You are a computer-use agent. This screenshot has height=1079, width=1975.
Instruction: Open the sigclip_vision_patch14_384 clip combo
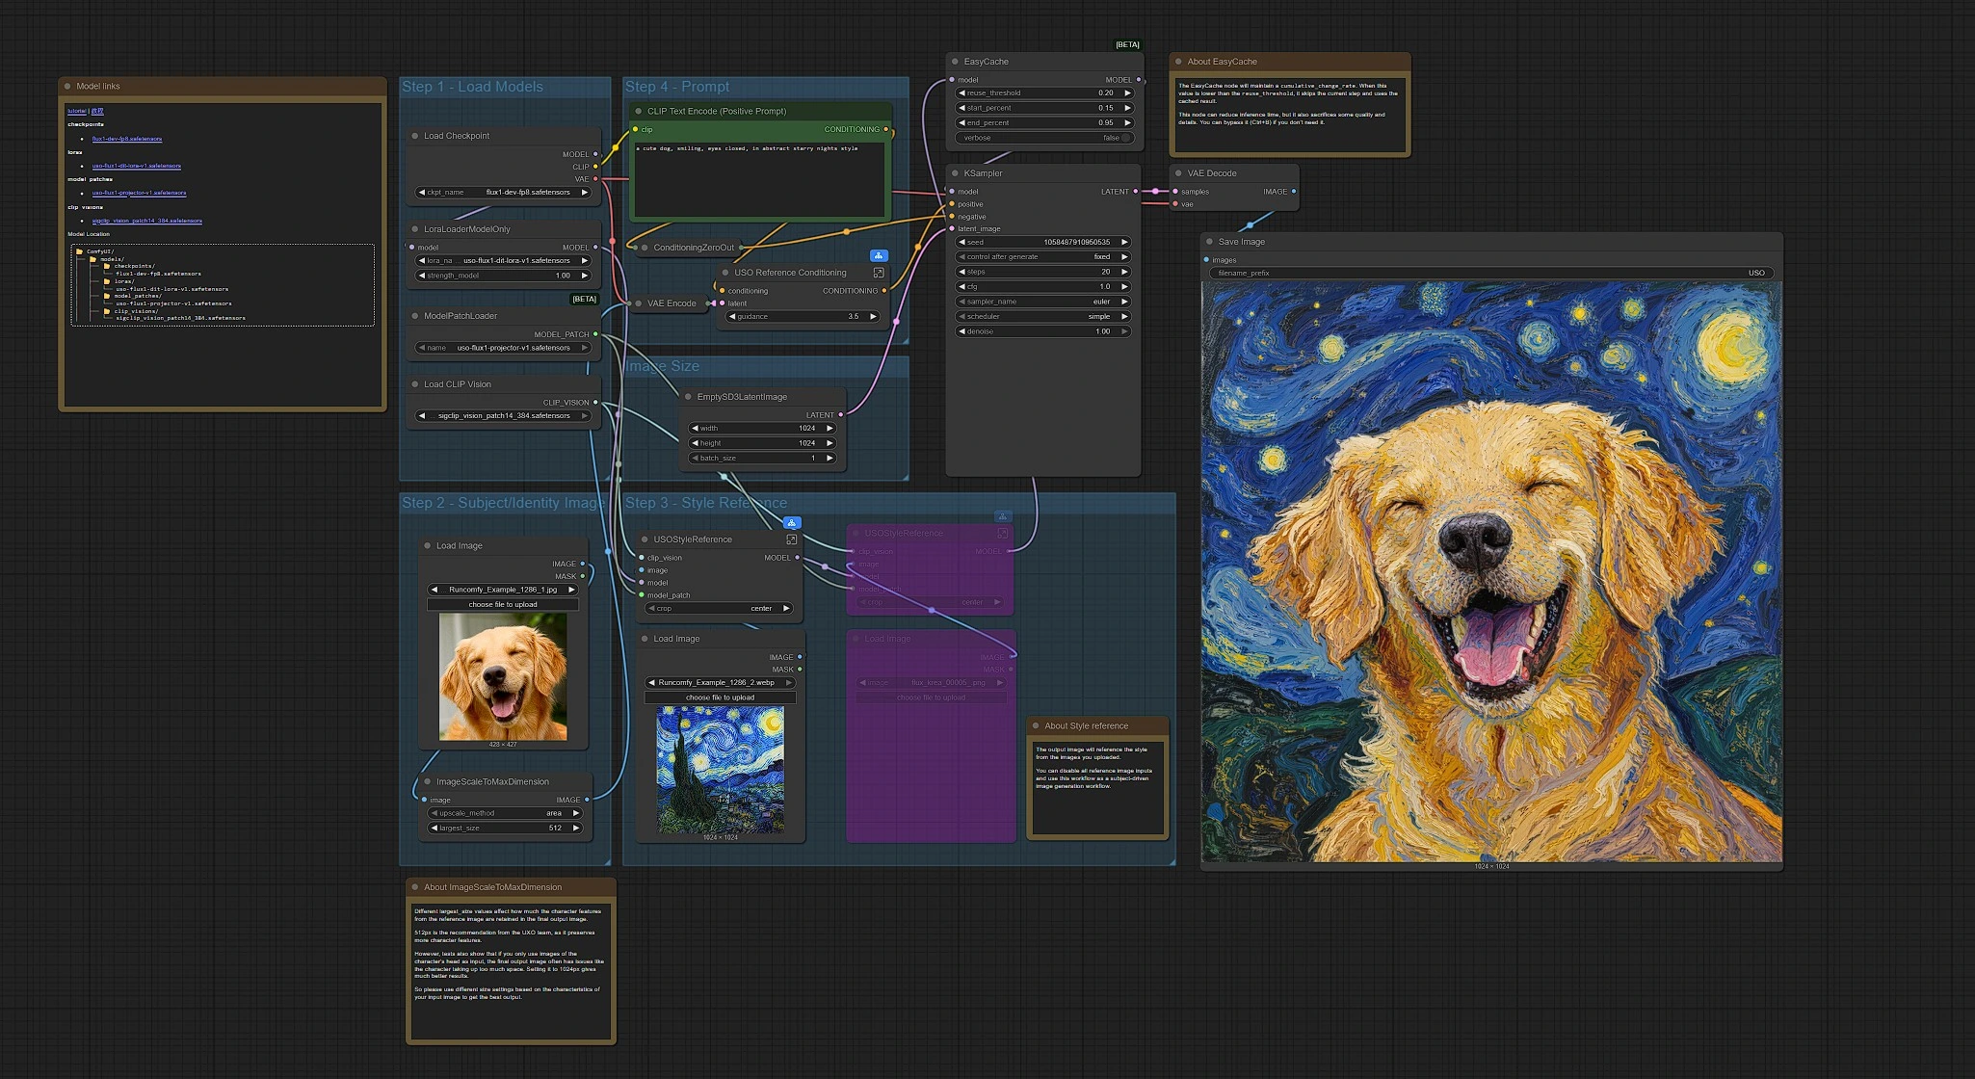(x=502, y=416)
